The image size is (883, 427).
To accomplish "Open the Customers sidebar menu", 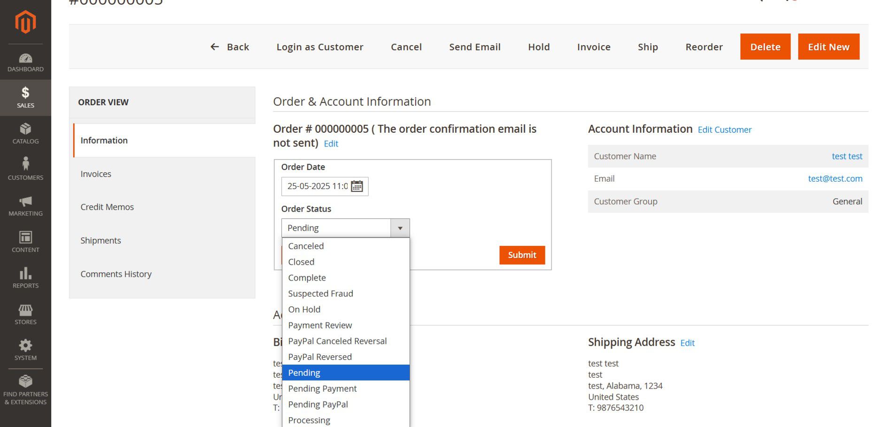I will 25,169.
